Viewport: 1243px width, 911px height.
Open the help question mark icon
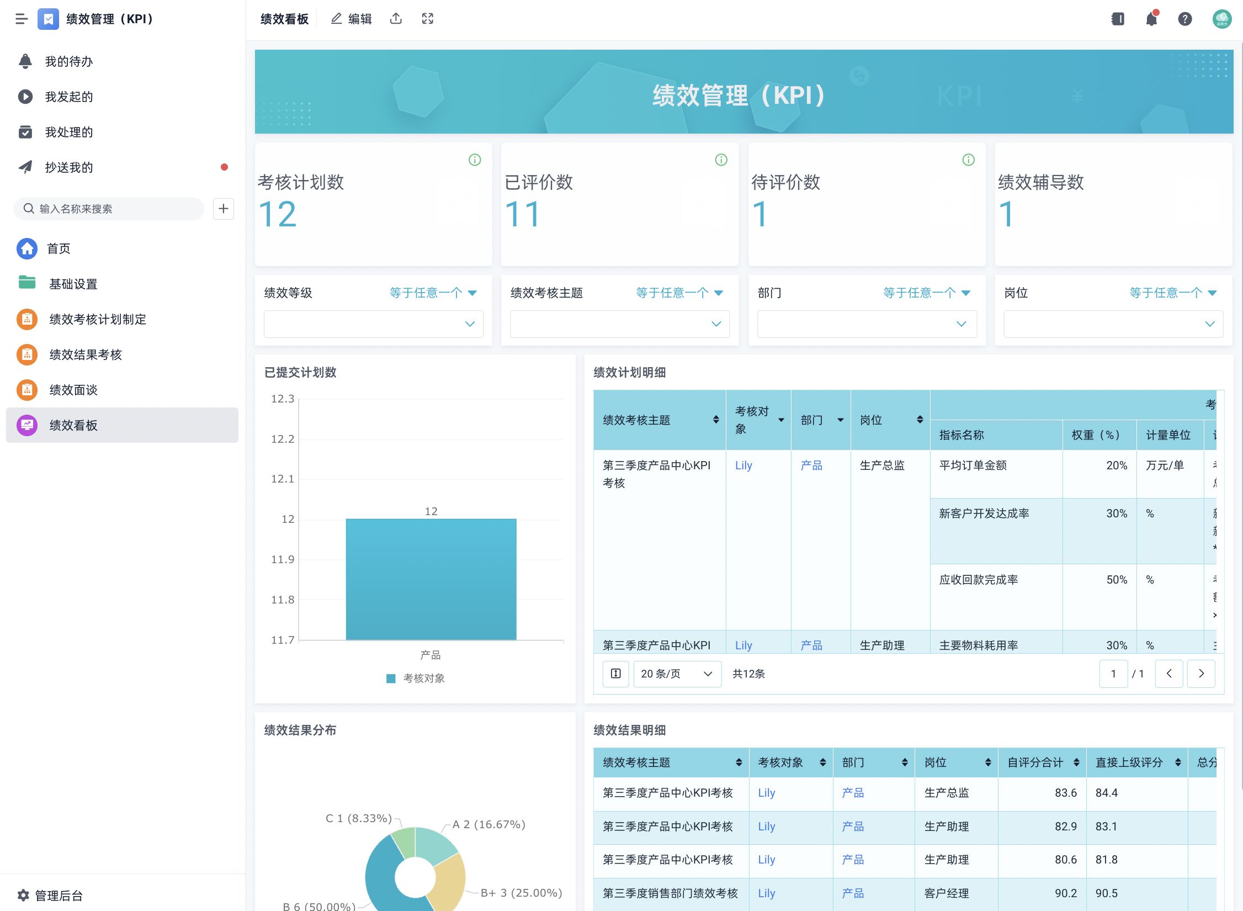pyautogui.click(x=1184, y=18)
